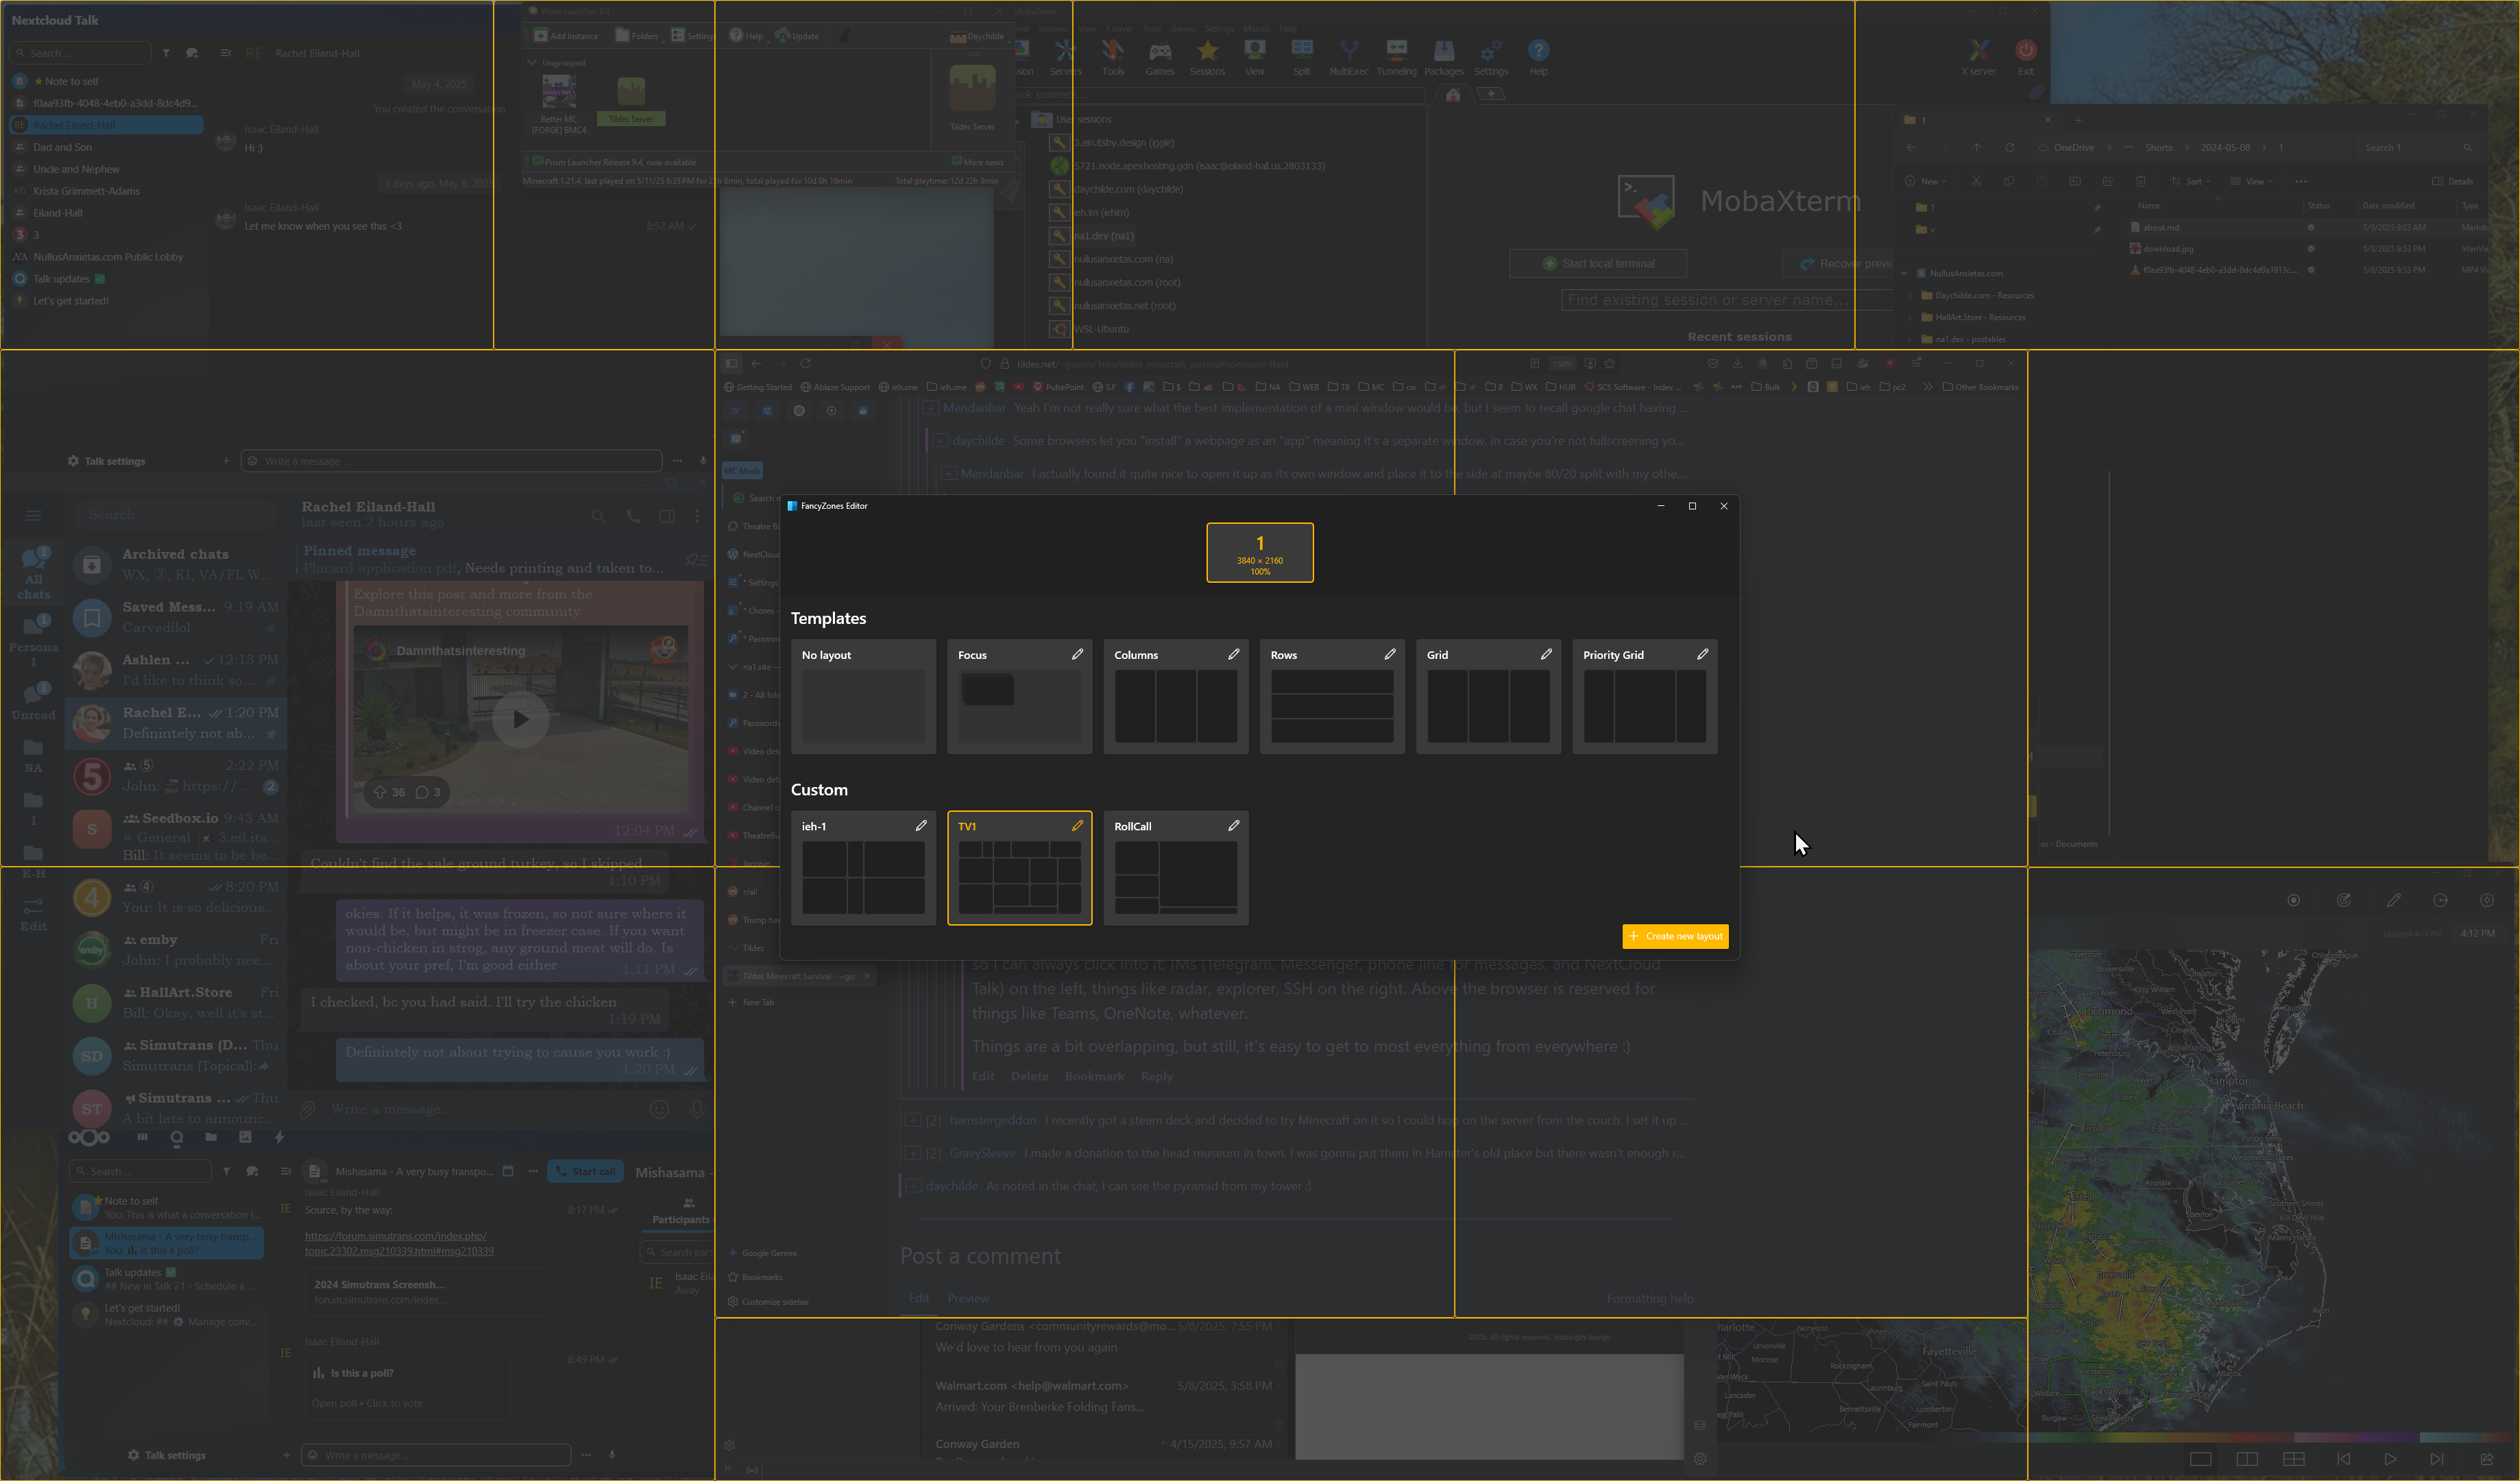Screen dimensions: 2520x1481
Task: Click Update in Prism Launcher toolbar
Action: click(797, 36)
